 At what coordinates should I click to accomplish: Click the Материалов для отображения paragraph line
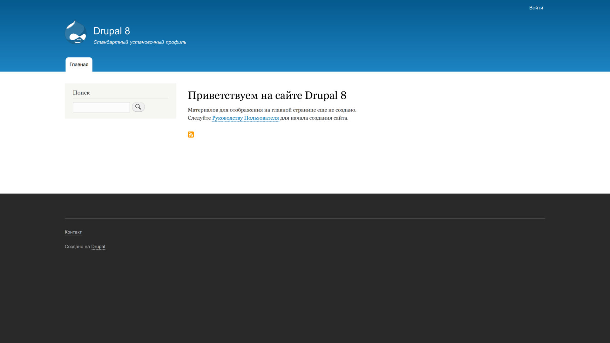tap(272, 110)
